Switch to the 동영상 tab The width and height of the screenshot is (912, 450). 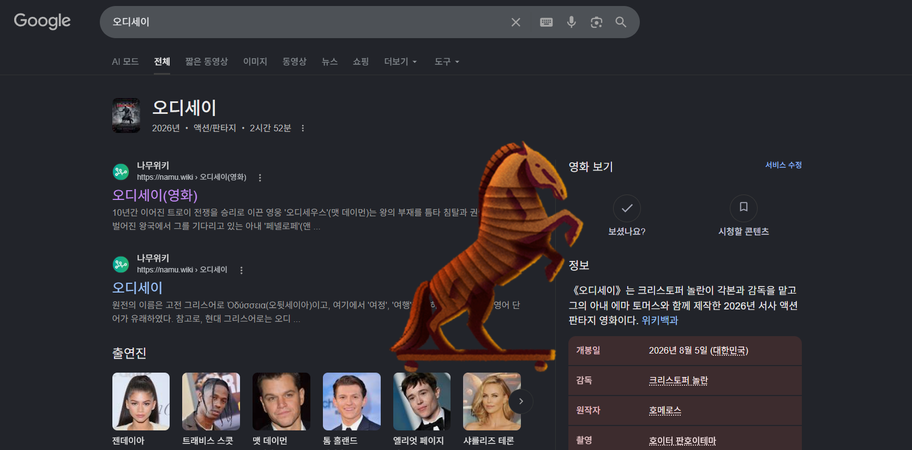(295, 62)
